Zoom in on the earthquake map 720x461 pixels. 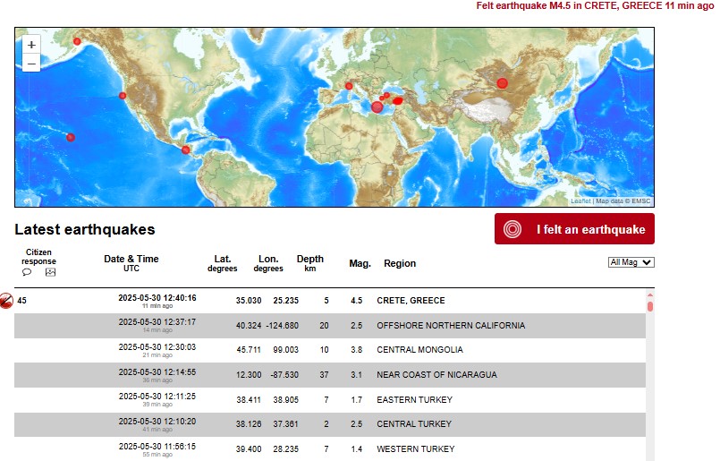[31, 45]
